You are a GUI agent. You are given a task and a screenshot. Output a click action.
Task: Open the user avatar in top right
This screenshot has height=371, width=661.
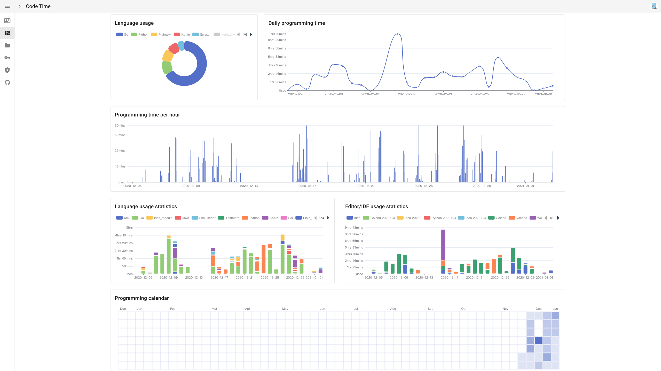654,6
